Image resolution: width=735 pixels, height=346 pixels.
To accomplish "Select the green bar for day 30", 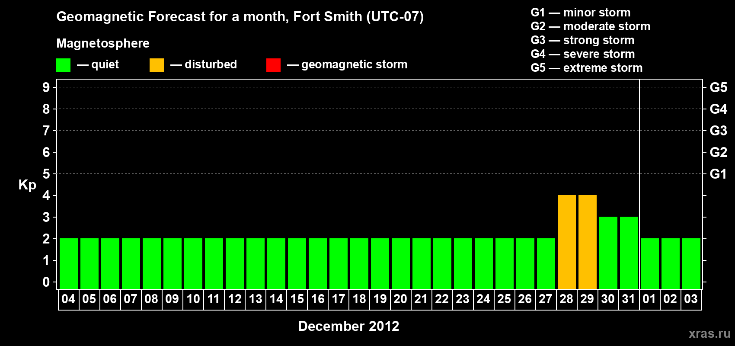I will pyautogui.click(x=608, y=253).
